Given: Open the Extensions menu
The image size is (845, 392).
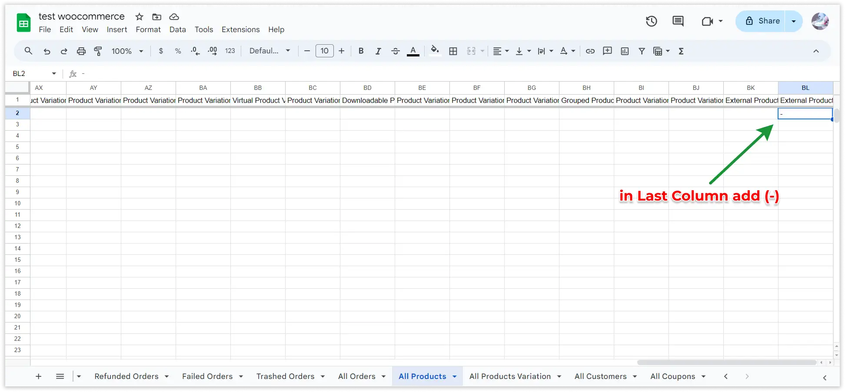Looking at the screenshot, I should [240, 30].
